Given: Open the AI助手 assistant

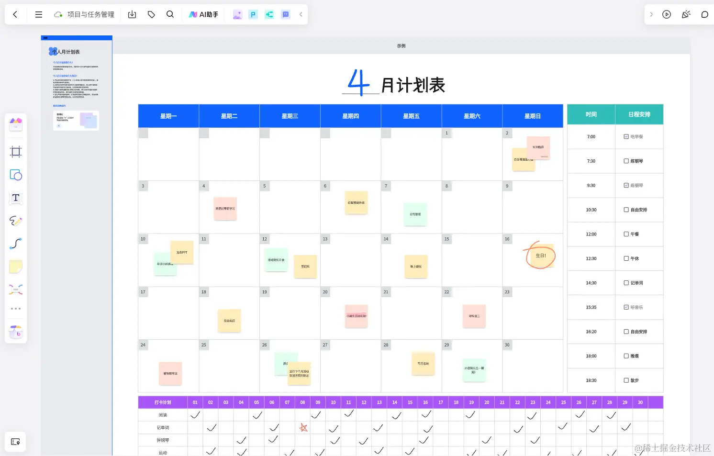Looking at the screenshot, I should click(x=203, y=14).
